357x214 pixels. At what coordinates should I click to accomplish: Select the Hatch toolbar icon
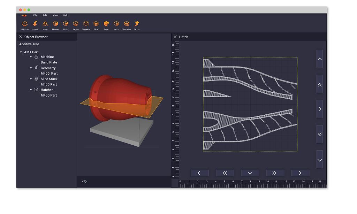click(x=116, y=24)
